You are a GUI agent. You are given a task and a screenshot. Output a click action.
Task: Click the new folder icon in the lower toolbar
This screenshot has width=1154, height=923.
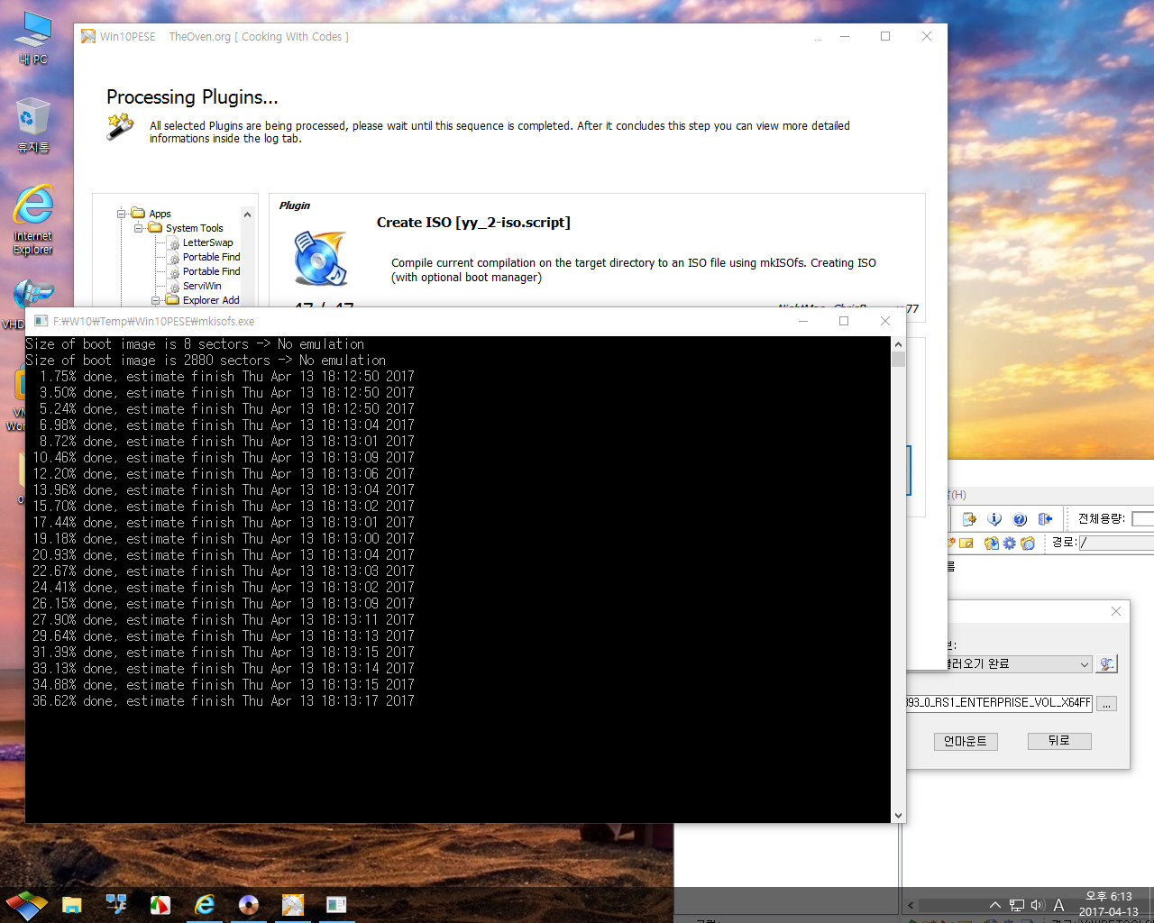(966, 544)
